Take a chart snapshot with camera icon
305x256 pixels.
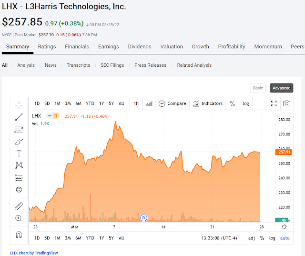(x=286, y=103)
